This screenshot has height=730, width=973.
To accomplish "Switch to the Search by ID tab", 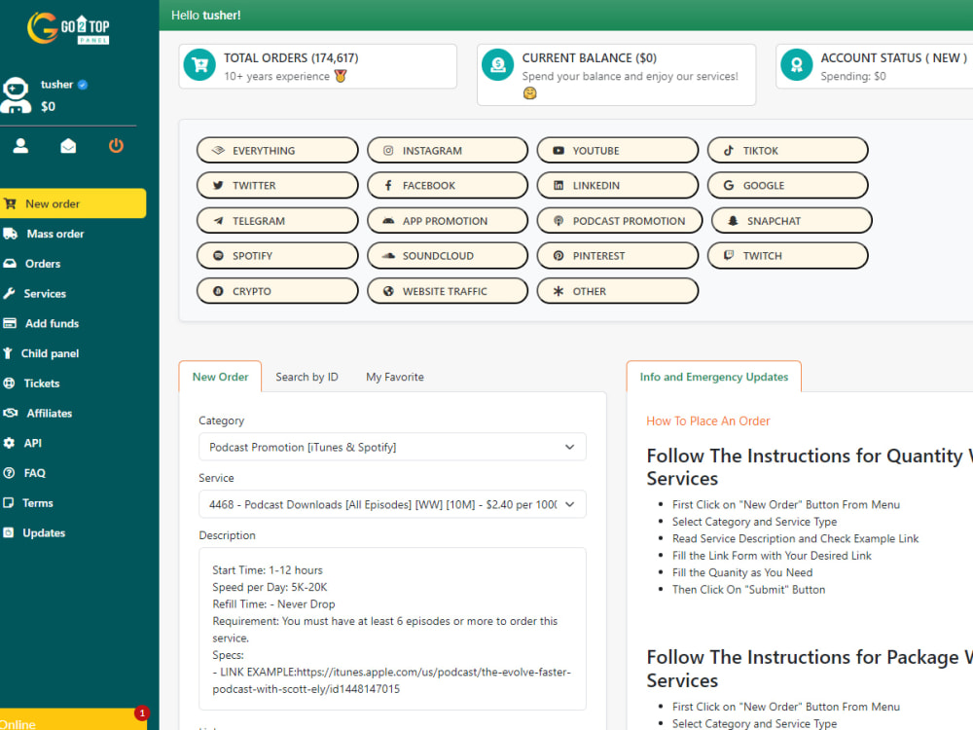I will 306,377.
